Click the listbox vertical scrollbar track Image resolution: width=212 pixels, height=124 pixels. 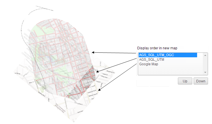[x=205, y=64]
